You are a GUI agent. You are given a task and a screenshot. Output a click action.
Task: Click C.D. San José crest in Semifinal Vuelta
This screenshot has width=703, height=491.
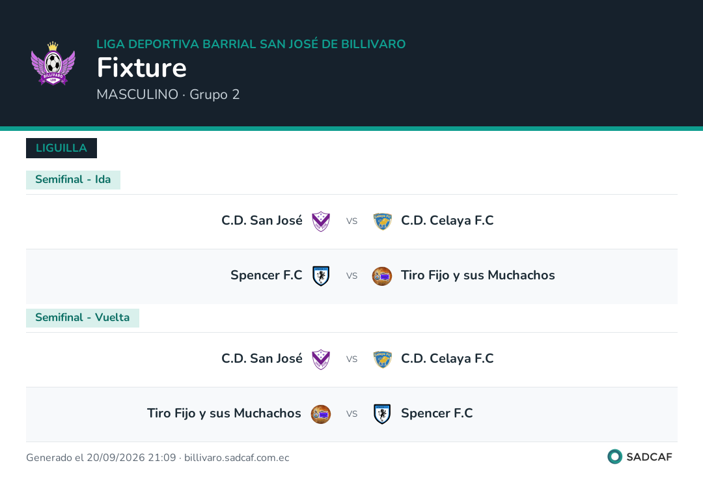point(321,359)
